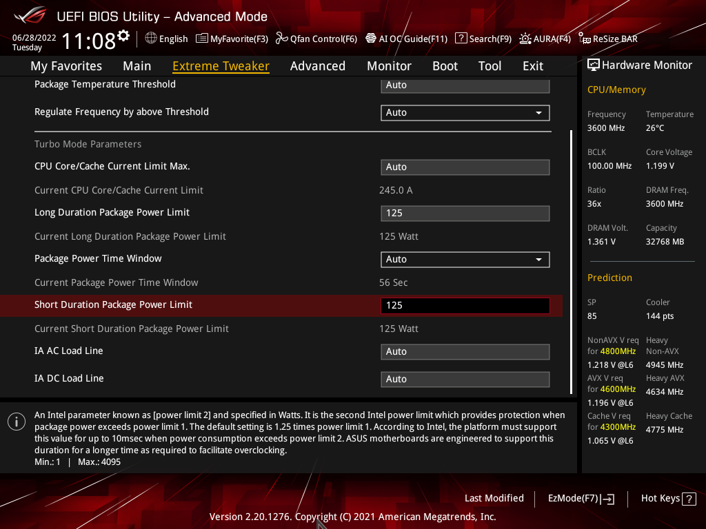Viewport: 706px width, 529px height.
Task: Click the 4300MHz Cache prediction value
Action: coord(618,427)
